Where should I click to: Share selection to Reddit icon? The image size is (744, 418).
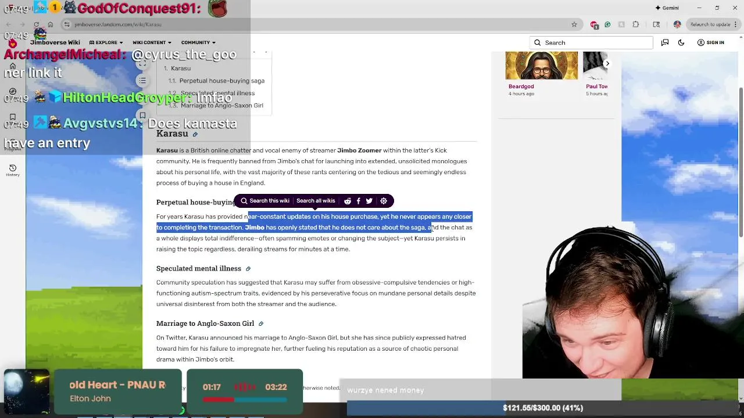pyautogui.click(x=348, y=201)
